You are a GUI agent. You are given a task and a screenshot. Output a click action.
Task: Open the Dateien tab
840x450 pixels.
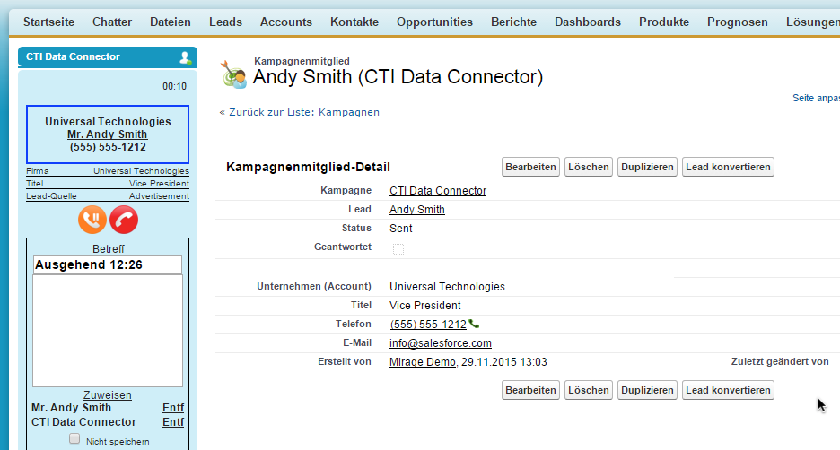click(171, 22)
